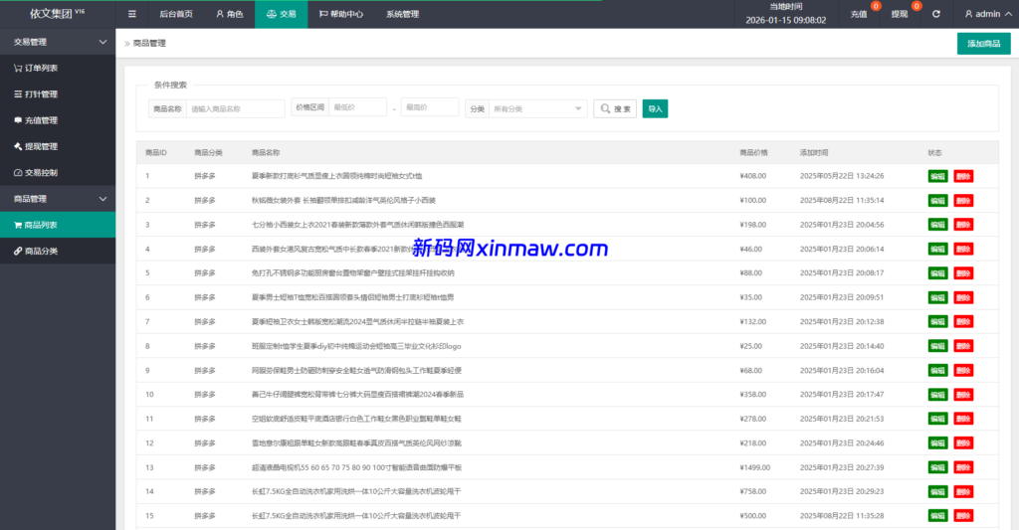
Task: Click red delete button for product 9
Action: 963,370
